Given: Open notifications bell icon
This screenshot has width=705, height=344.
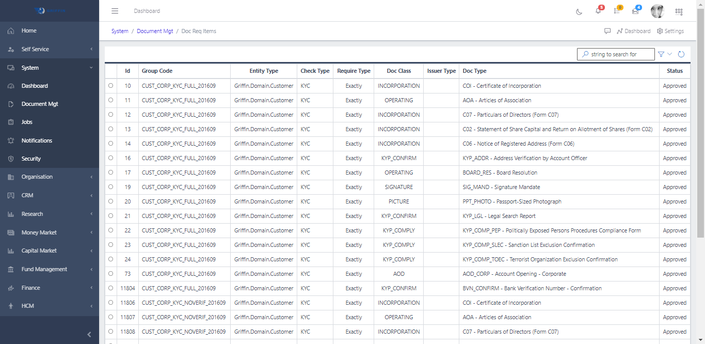Looking at the screenshot, I should pos(598,11).
